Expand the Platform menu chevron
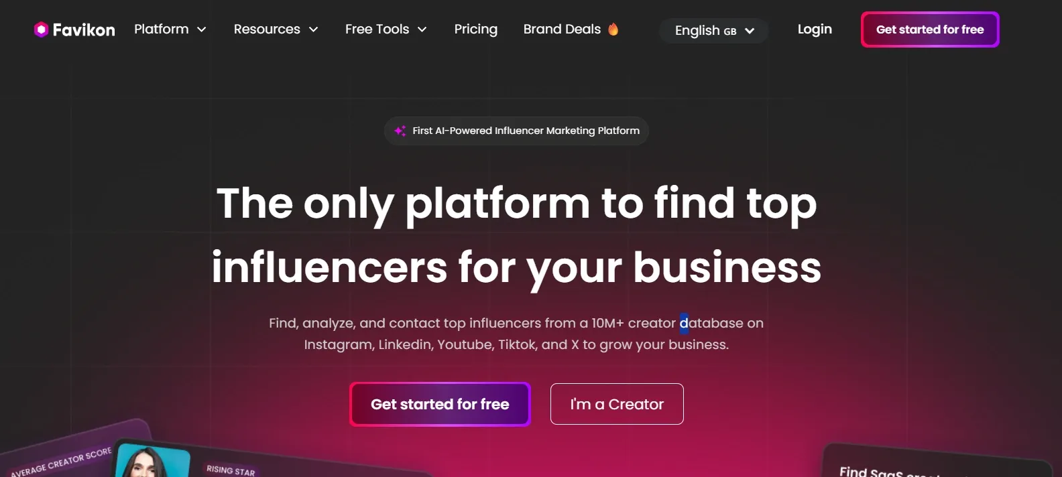Viewport: 1062px width, 477px height. [201, 29]
